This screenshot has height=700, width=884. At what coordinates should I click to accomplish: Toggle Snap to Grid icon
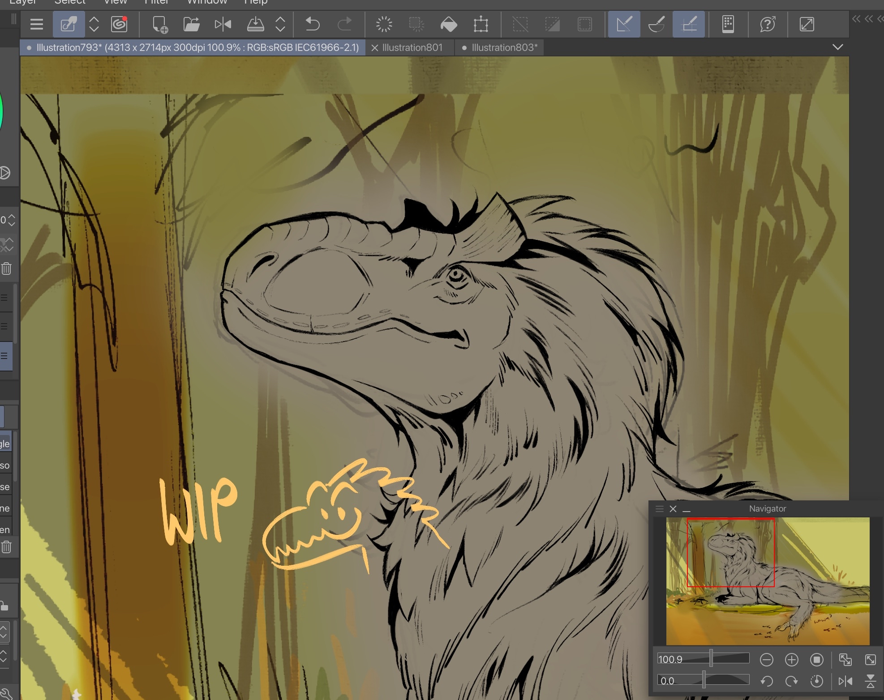688,24
